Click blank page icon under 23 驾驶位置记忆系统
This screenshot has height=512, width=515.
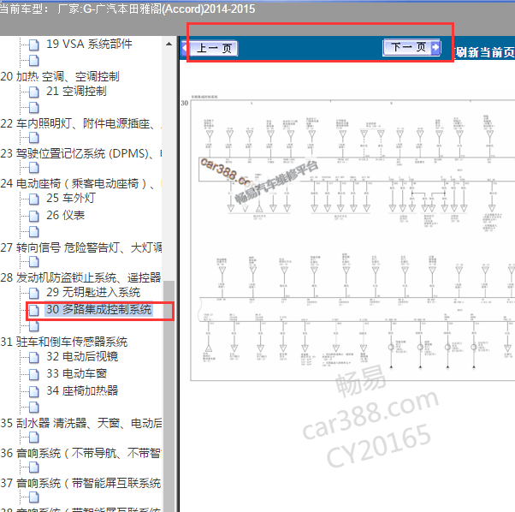tap(34, 168)
